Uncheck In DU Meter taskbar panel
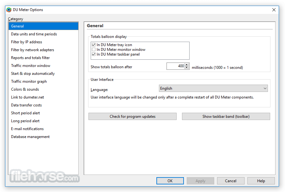The height and width of the screenshot is (192, 285). tap(94, 54)
